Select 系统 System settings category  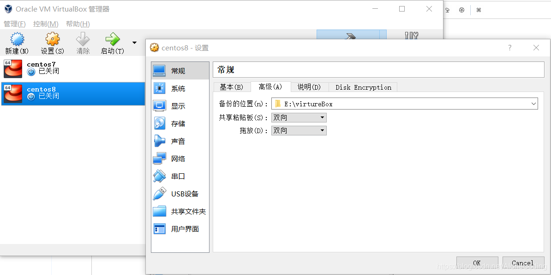180,88
